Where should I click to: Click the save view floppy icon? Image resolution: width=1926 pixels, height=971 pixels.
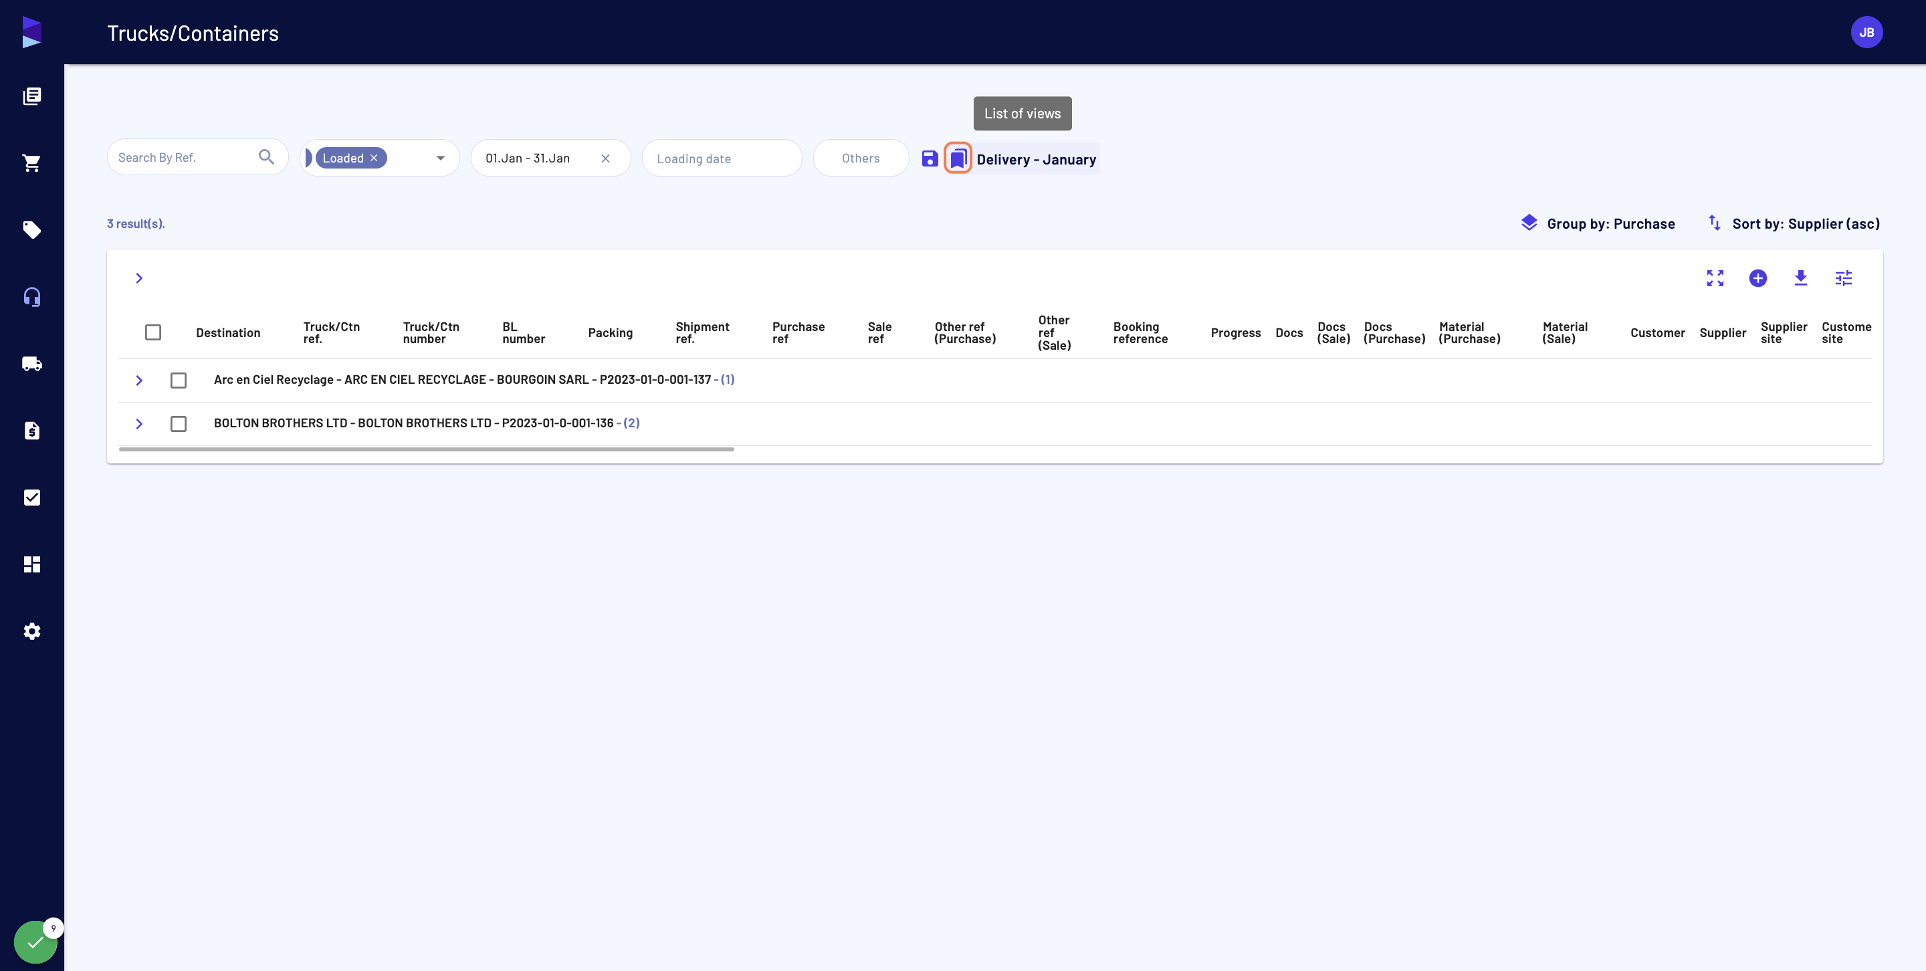[930, 158]
